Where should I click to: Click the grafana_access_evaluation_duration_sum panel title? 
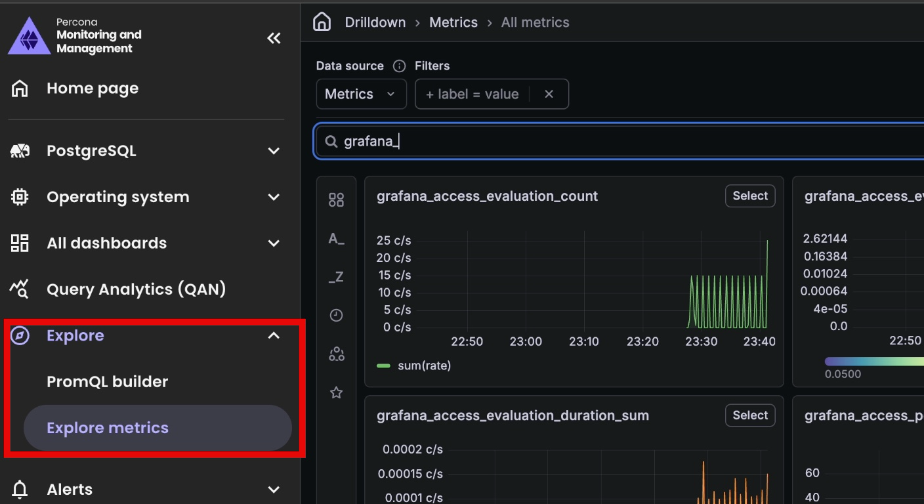(x=513, y=415)
